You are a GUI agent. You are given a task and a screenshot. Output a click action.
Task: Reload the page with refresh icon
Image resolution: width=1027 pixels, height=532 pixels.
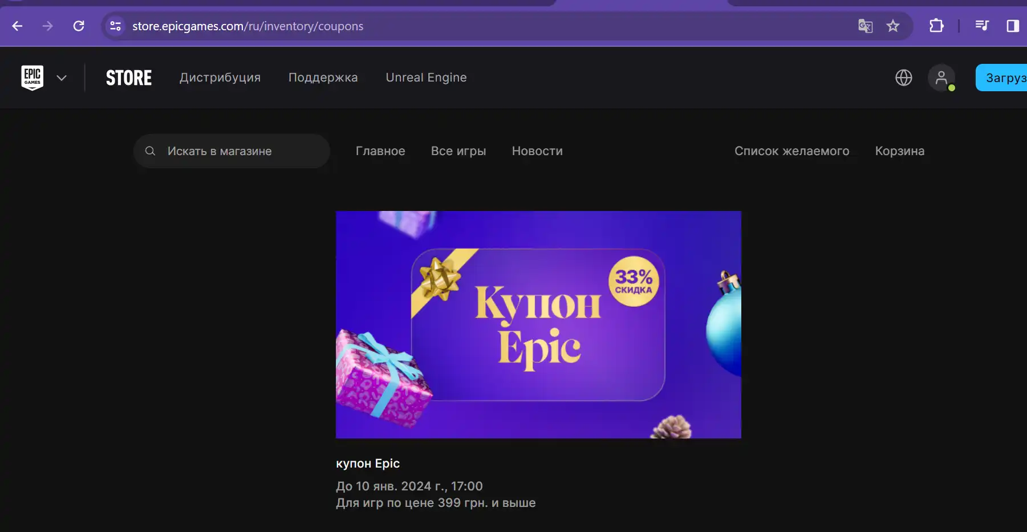[x=79, y=26]
